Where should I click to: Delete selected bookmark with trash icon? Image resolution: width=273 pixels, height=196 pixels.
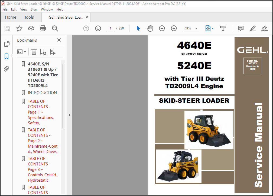tap(34, 52)
